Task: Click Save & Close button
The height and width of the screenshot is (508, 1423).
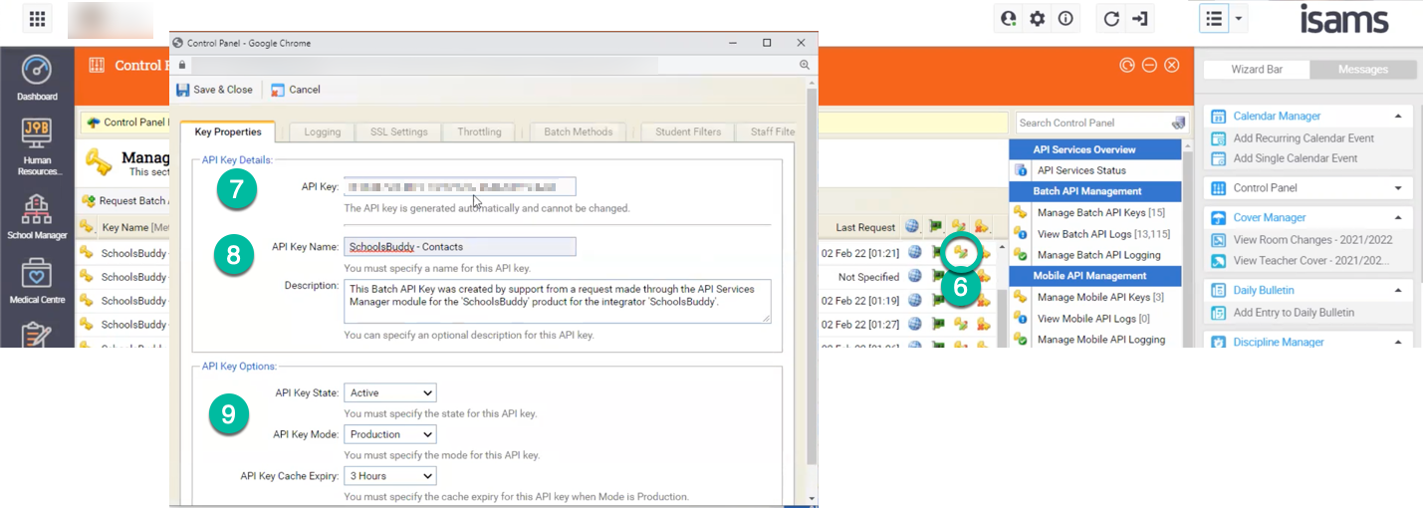Action: 214,90
